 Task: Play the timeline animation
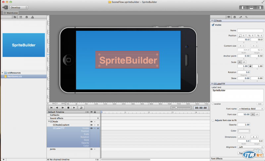click(x=74, y=108)
